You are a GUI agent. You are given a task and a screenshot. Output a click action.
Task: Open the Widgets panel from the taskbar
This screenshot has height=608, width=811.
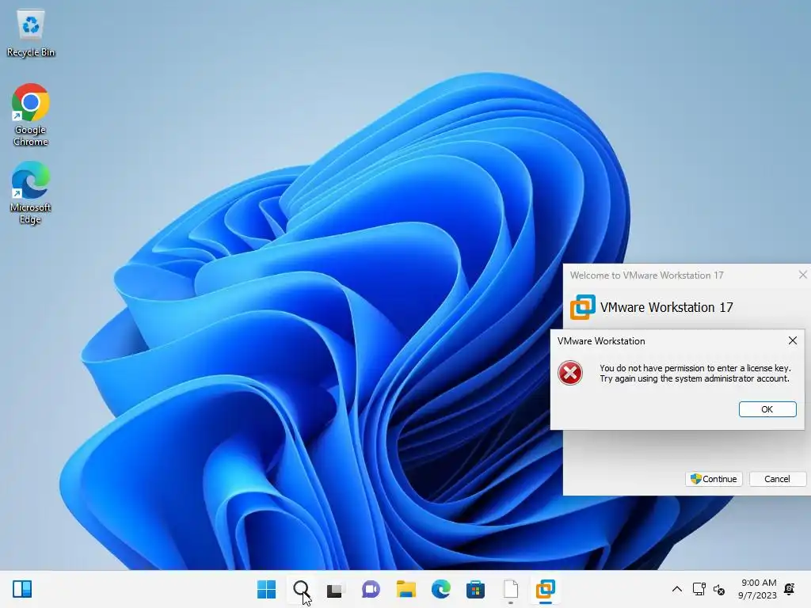pyautogui.click(x=22, y=589)
